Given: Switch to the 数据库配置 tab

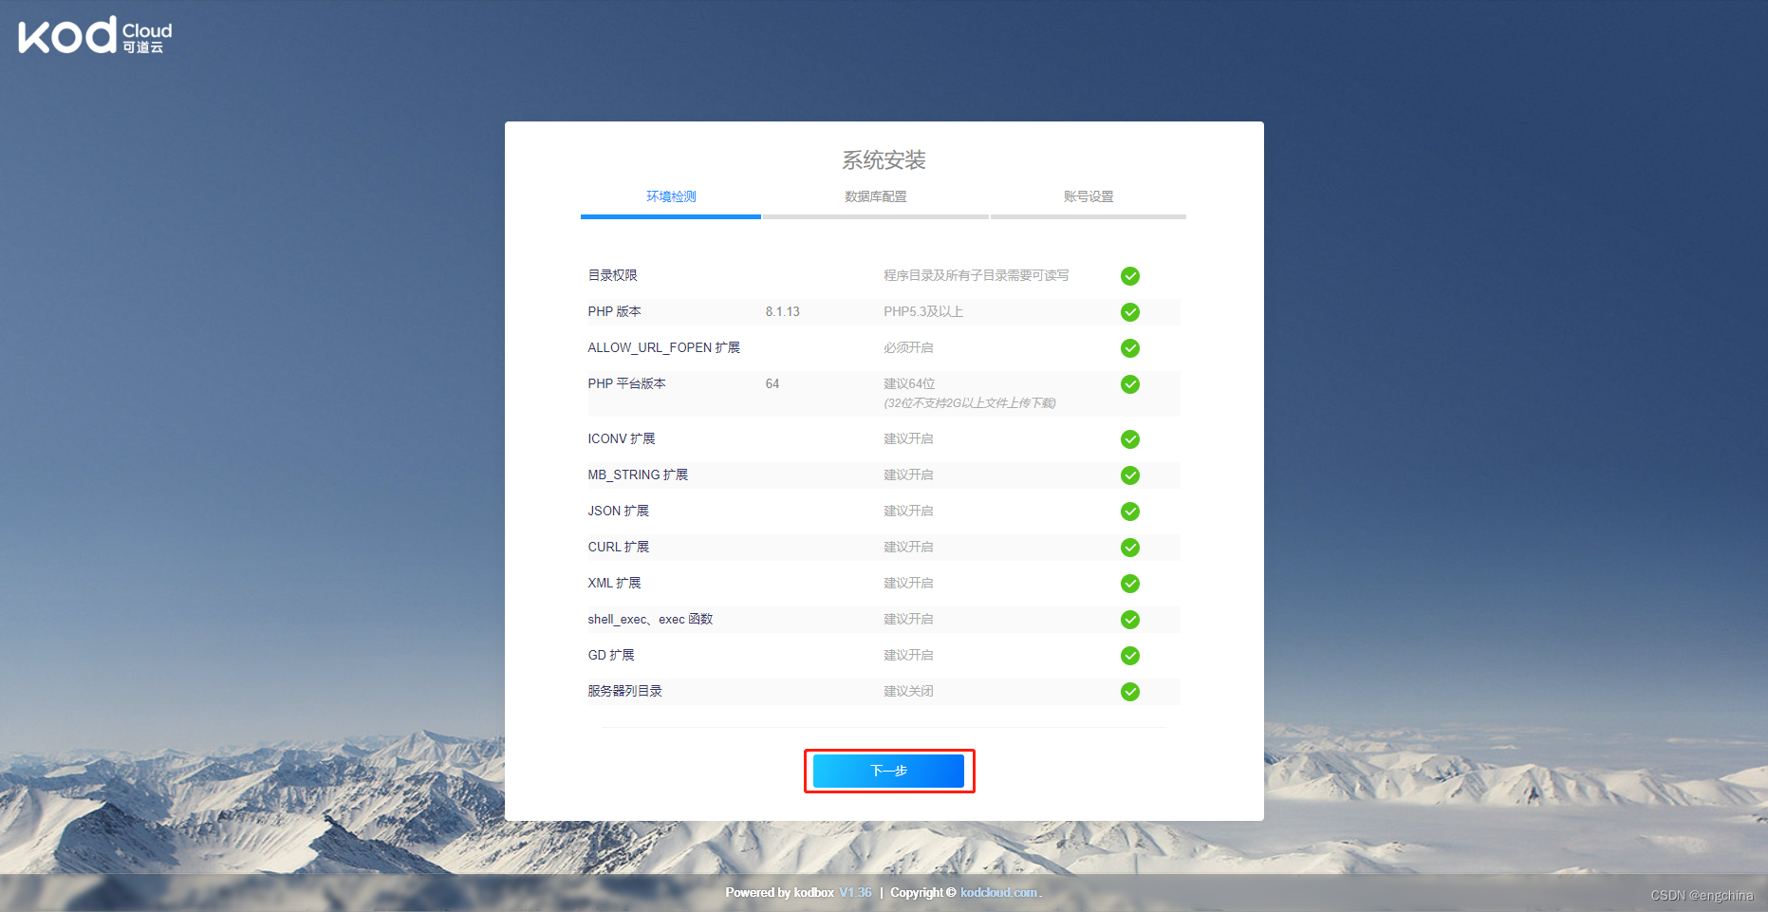Looking at the screenshot, I should click(875, 196).
